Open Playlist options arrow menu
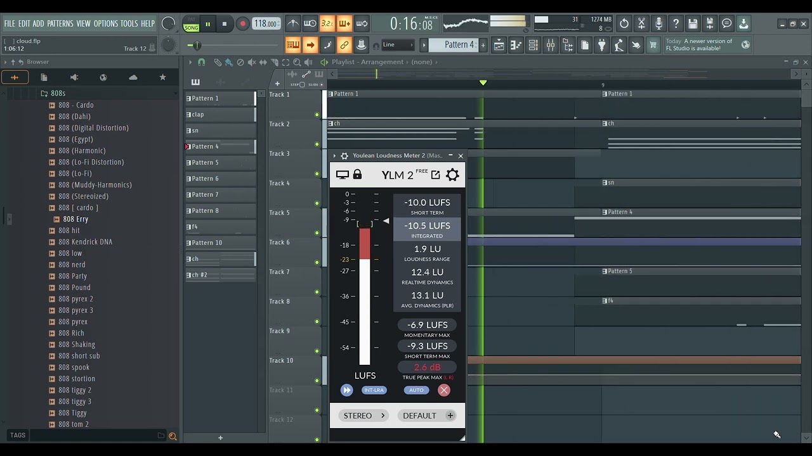Screen dimensions: 812x456 [x=190, y=62]
